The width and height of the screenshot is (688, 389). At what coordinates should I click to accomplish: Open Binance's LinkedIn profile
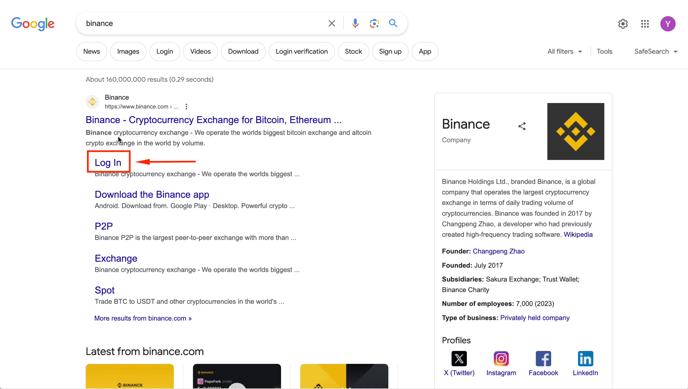(x=585, y=359)
